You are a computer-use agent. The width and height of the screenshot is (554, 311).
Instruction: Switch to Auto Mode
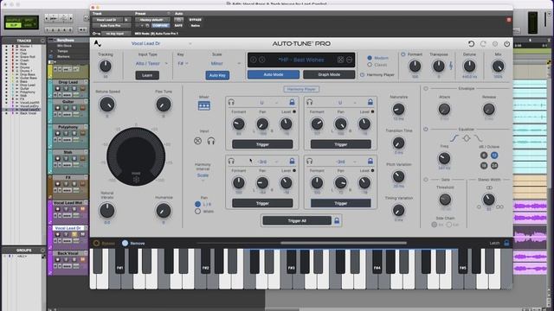[274, 75]
